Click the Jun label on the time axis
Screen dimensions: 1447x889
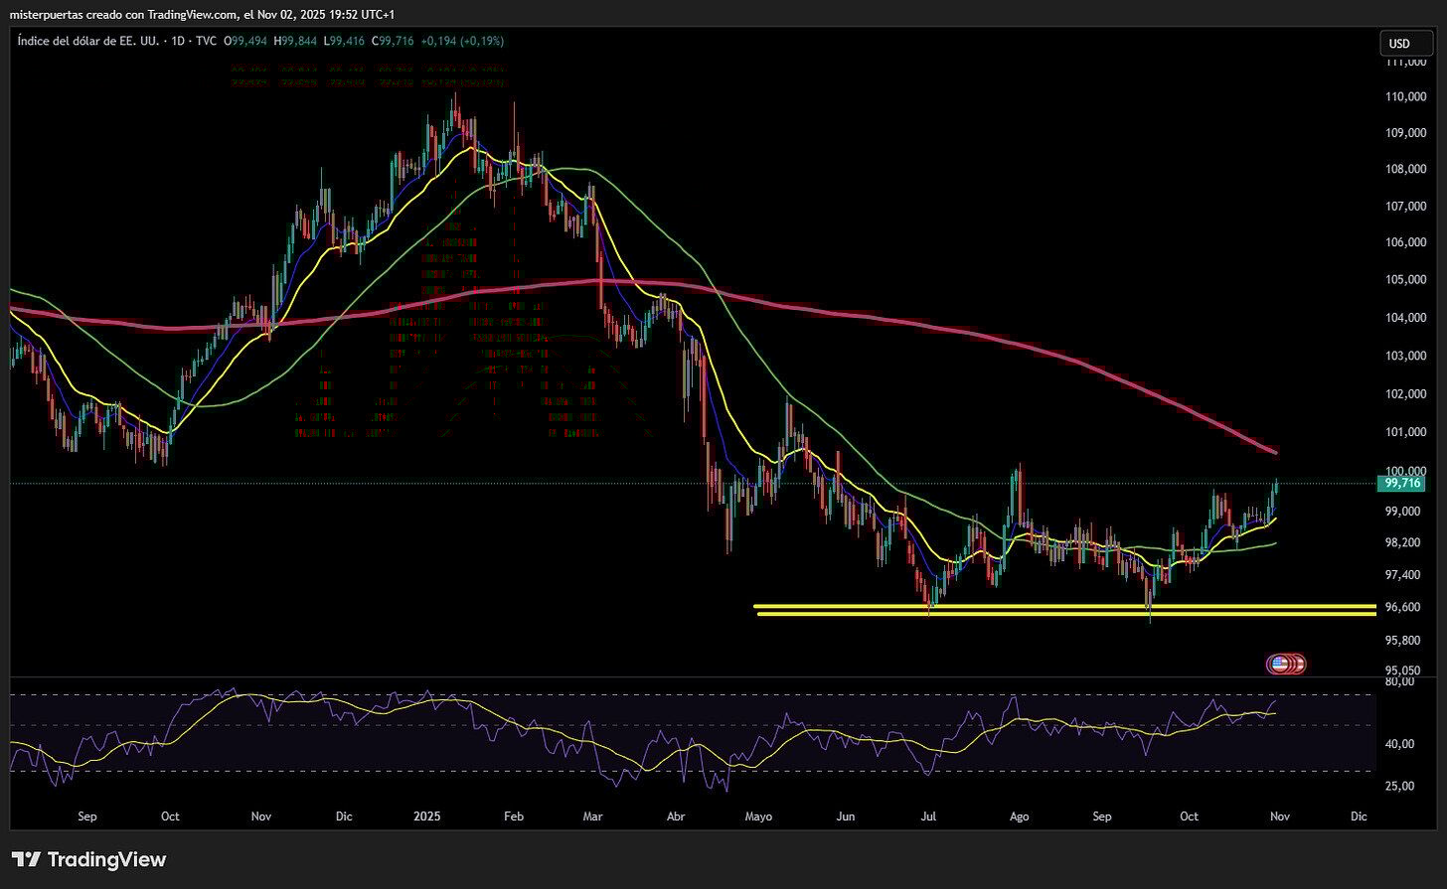[x=846, y=816]
